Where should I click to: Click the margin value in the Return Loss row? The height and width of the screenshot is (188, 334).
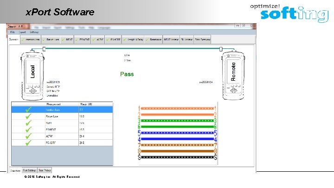(82, 117)
